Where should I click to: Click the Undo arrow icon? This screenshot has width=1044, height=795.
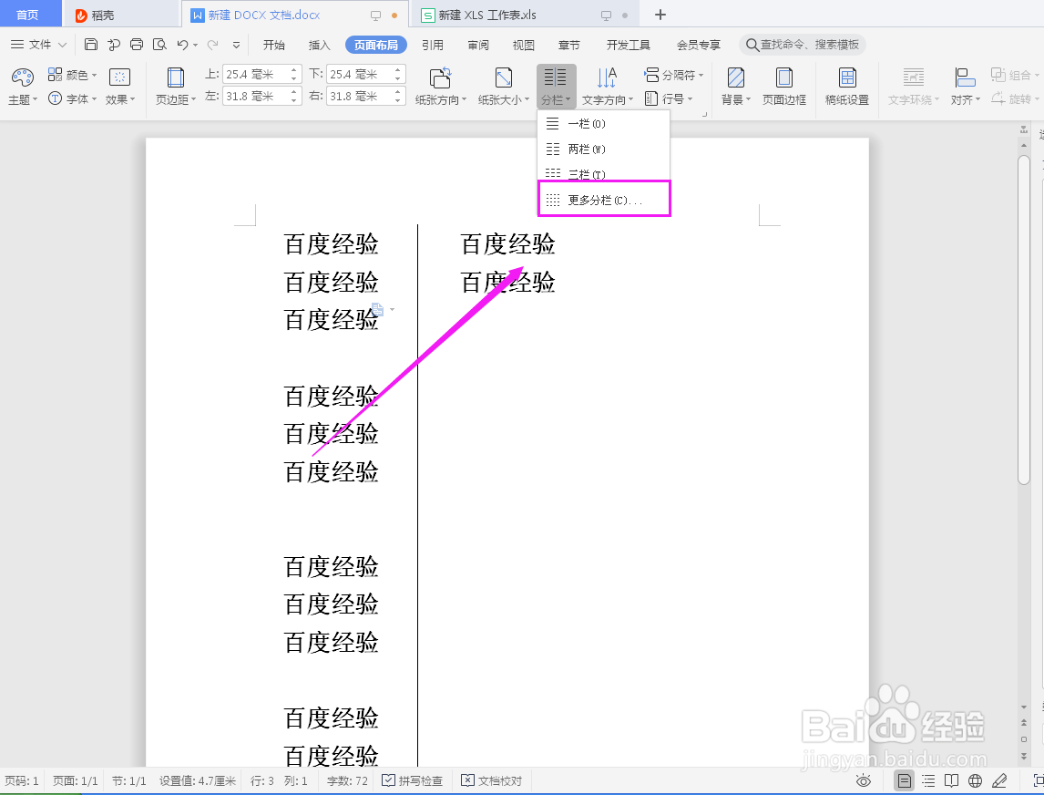click(182, 45)
